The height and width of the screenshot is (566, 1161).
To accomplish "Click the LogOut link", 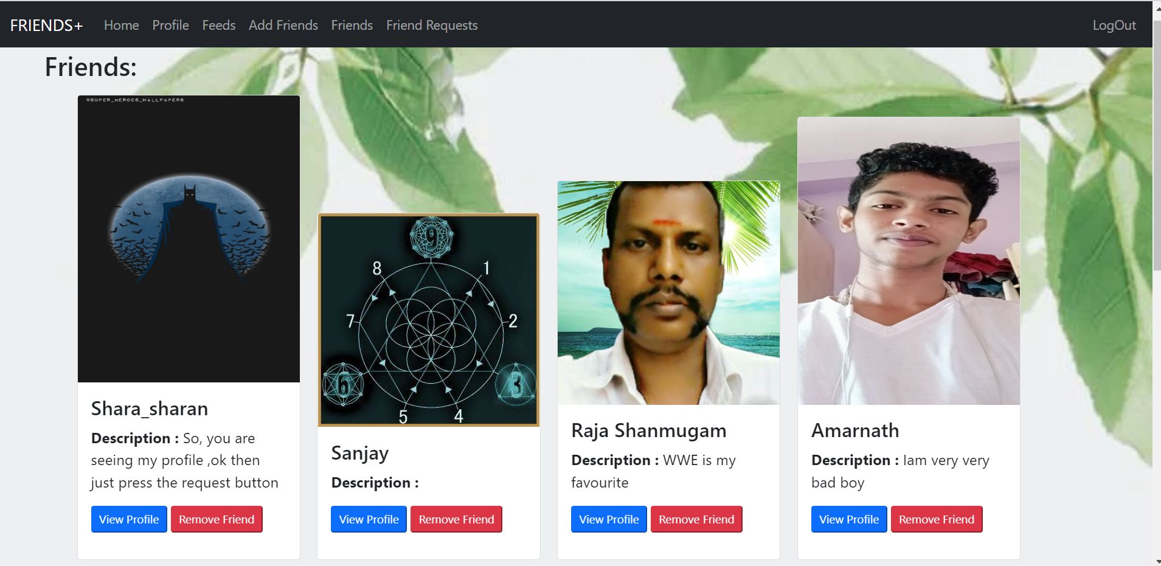I will point(1114,25).
